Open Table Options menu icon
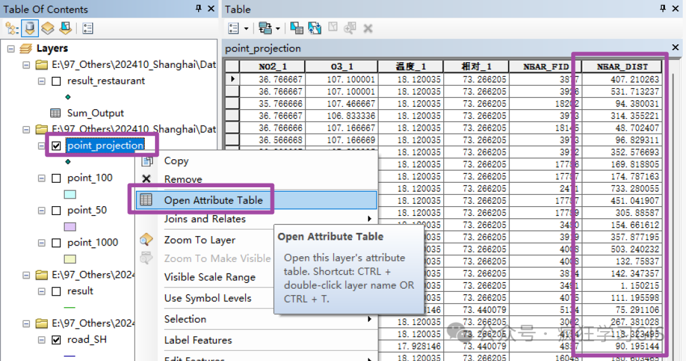The height and width of the screenshot is (361, 686). click(x=234, y=29)
